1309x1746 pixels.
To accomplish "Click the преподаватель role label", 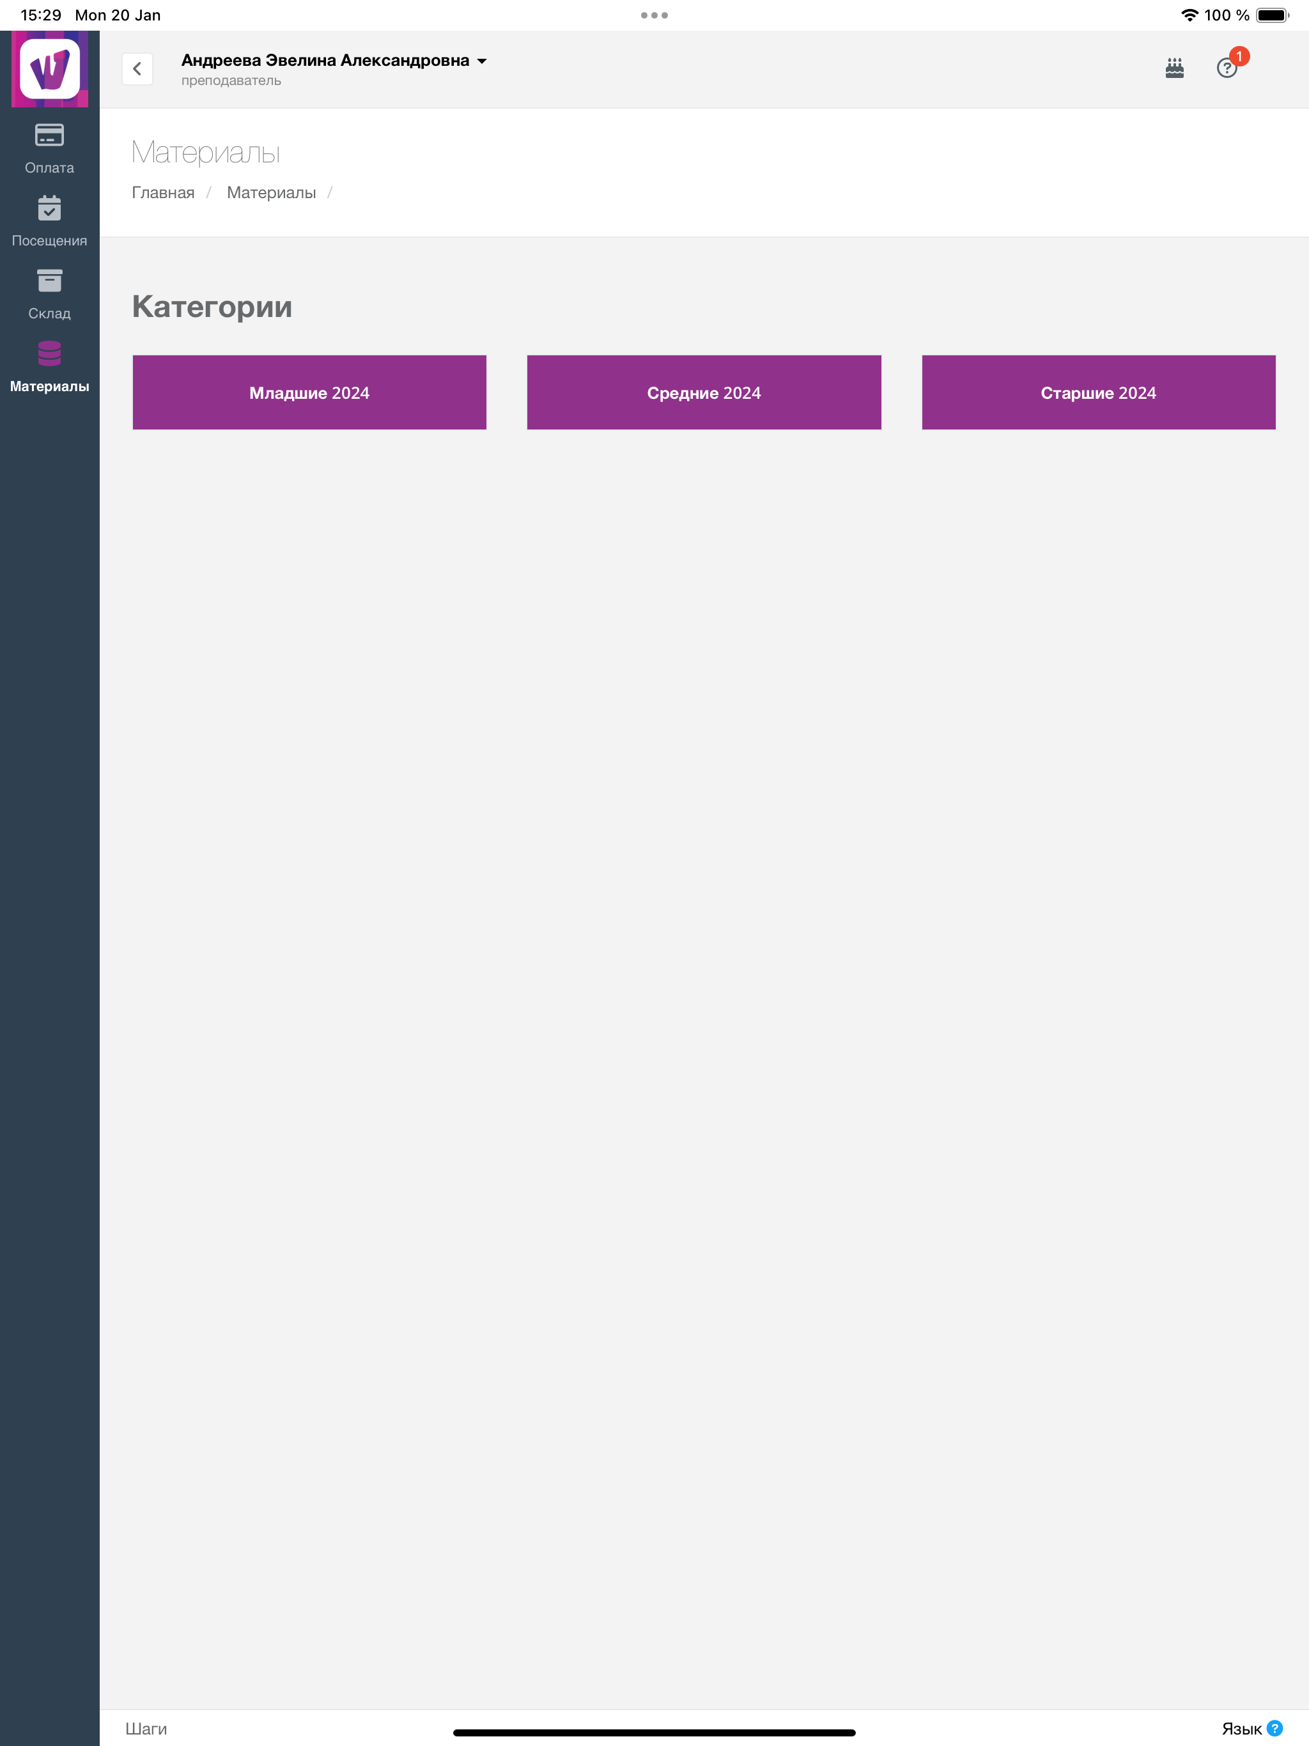I will point(231,81).
